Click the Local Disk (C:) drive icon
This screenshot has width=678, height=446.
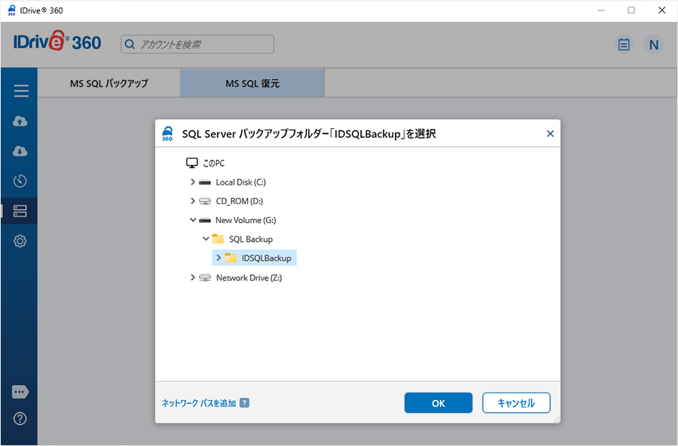(204, 182)
